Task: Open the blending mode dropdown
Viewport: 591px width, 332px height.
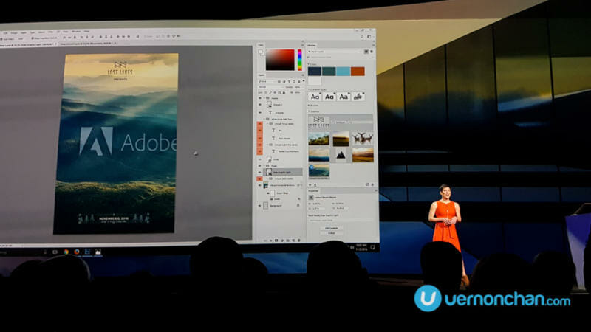Action: point(271,87)
